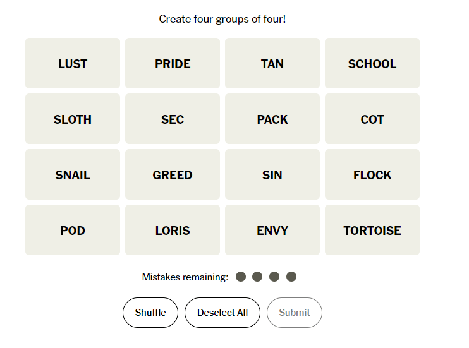The width and height of the screenshot is (469, 348).
Task: Shuffle the word tiles
Action: [150, 313]
